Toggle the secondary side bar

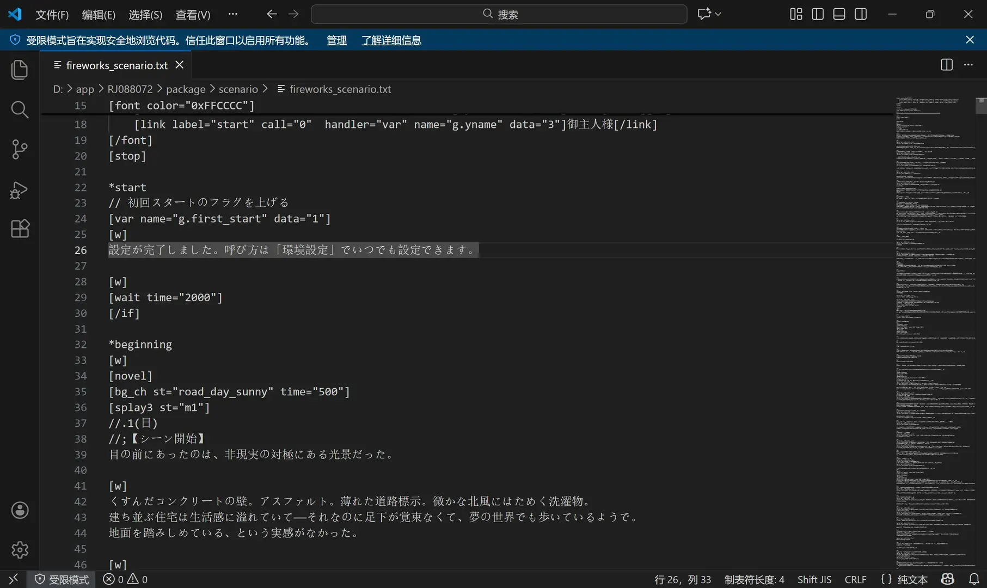coord(861,14)
